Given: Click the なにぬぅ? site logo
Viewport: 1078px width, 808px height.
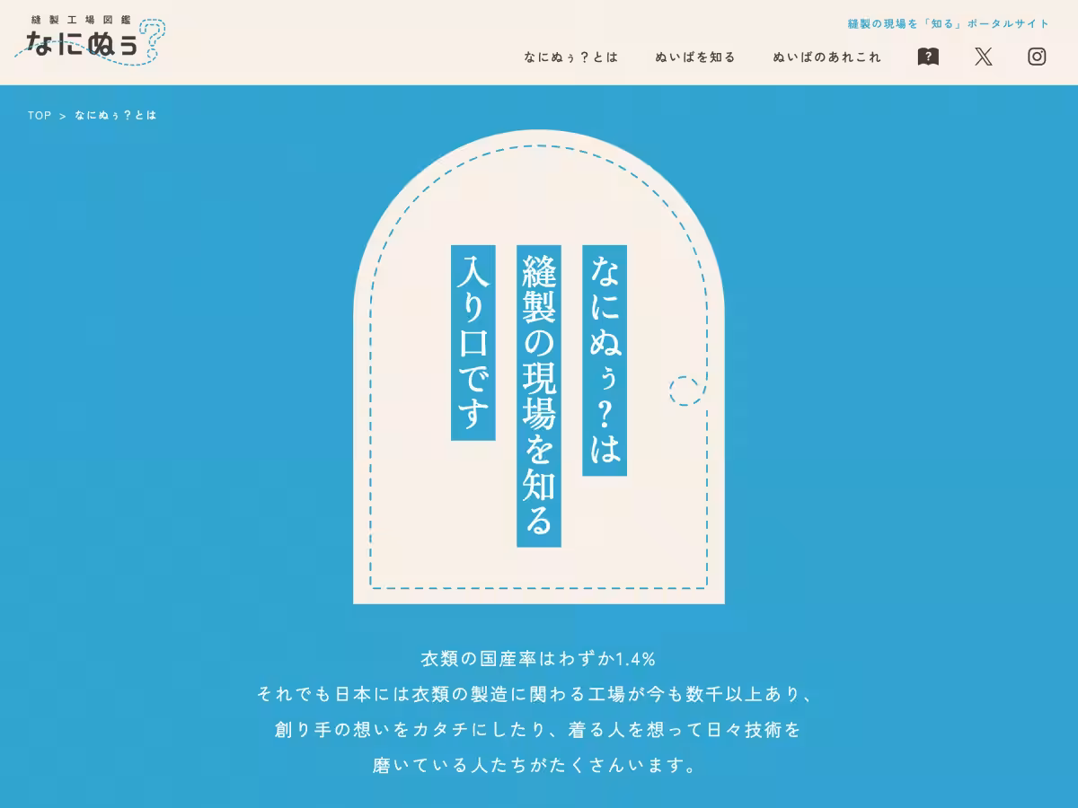Looking at the screenshot, I should click(x=92, y=40).
